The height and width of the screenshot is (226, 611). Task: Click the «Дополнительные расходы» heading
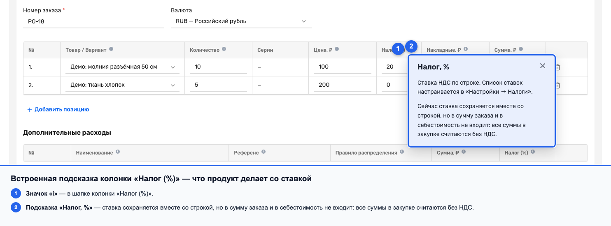(67, 133)
